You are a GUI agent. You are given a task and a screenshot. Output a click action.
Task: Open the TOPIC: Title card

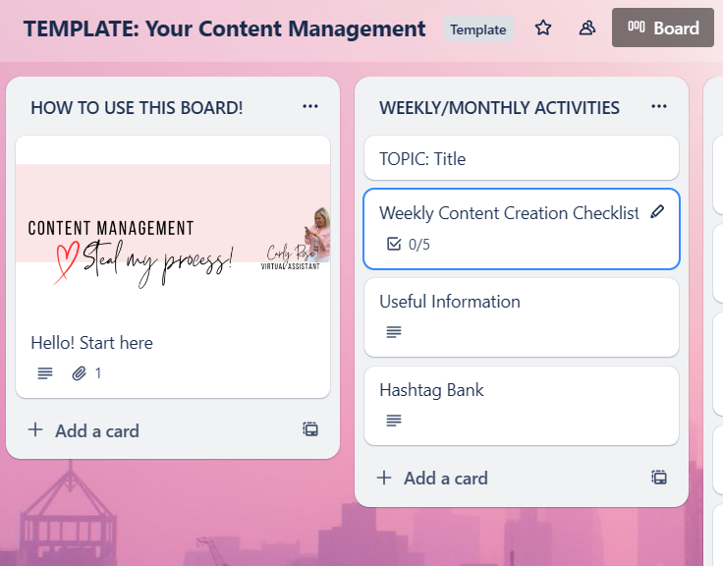pyautogui.click(x=522, y=158)
